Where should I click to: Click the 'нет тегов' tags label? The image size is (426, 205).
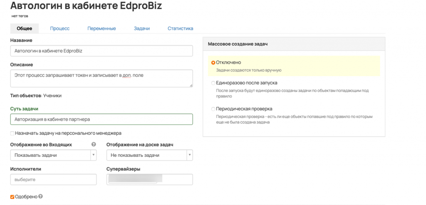coord(20,16)
